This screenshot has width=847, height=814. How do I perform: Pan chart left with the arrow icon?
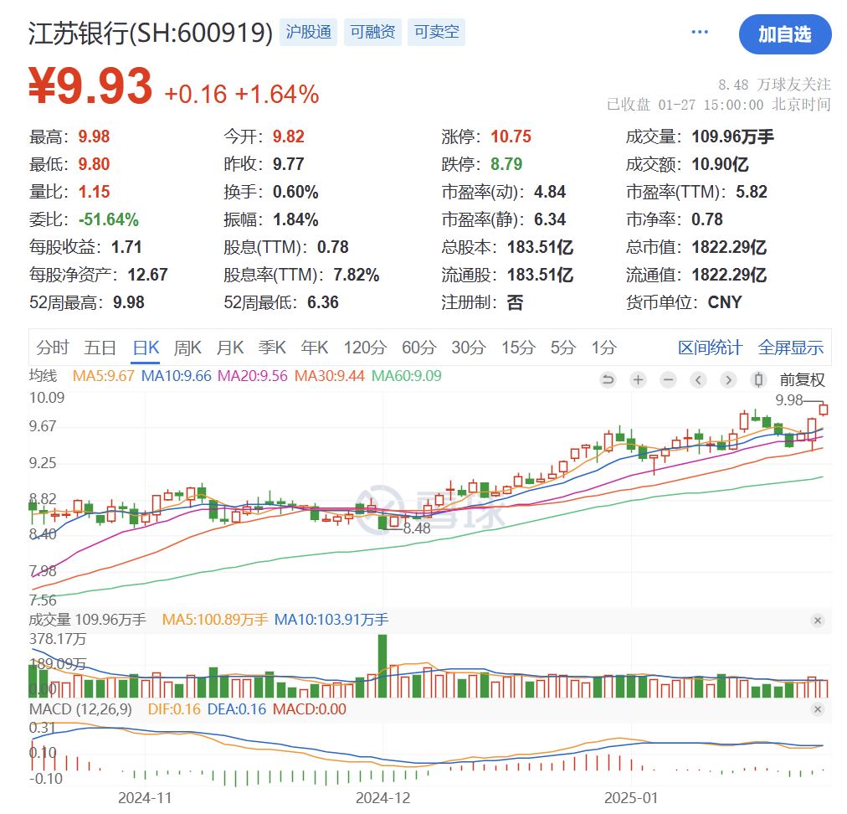tap(697, 379)
